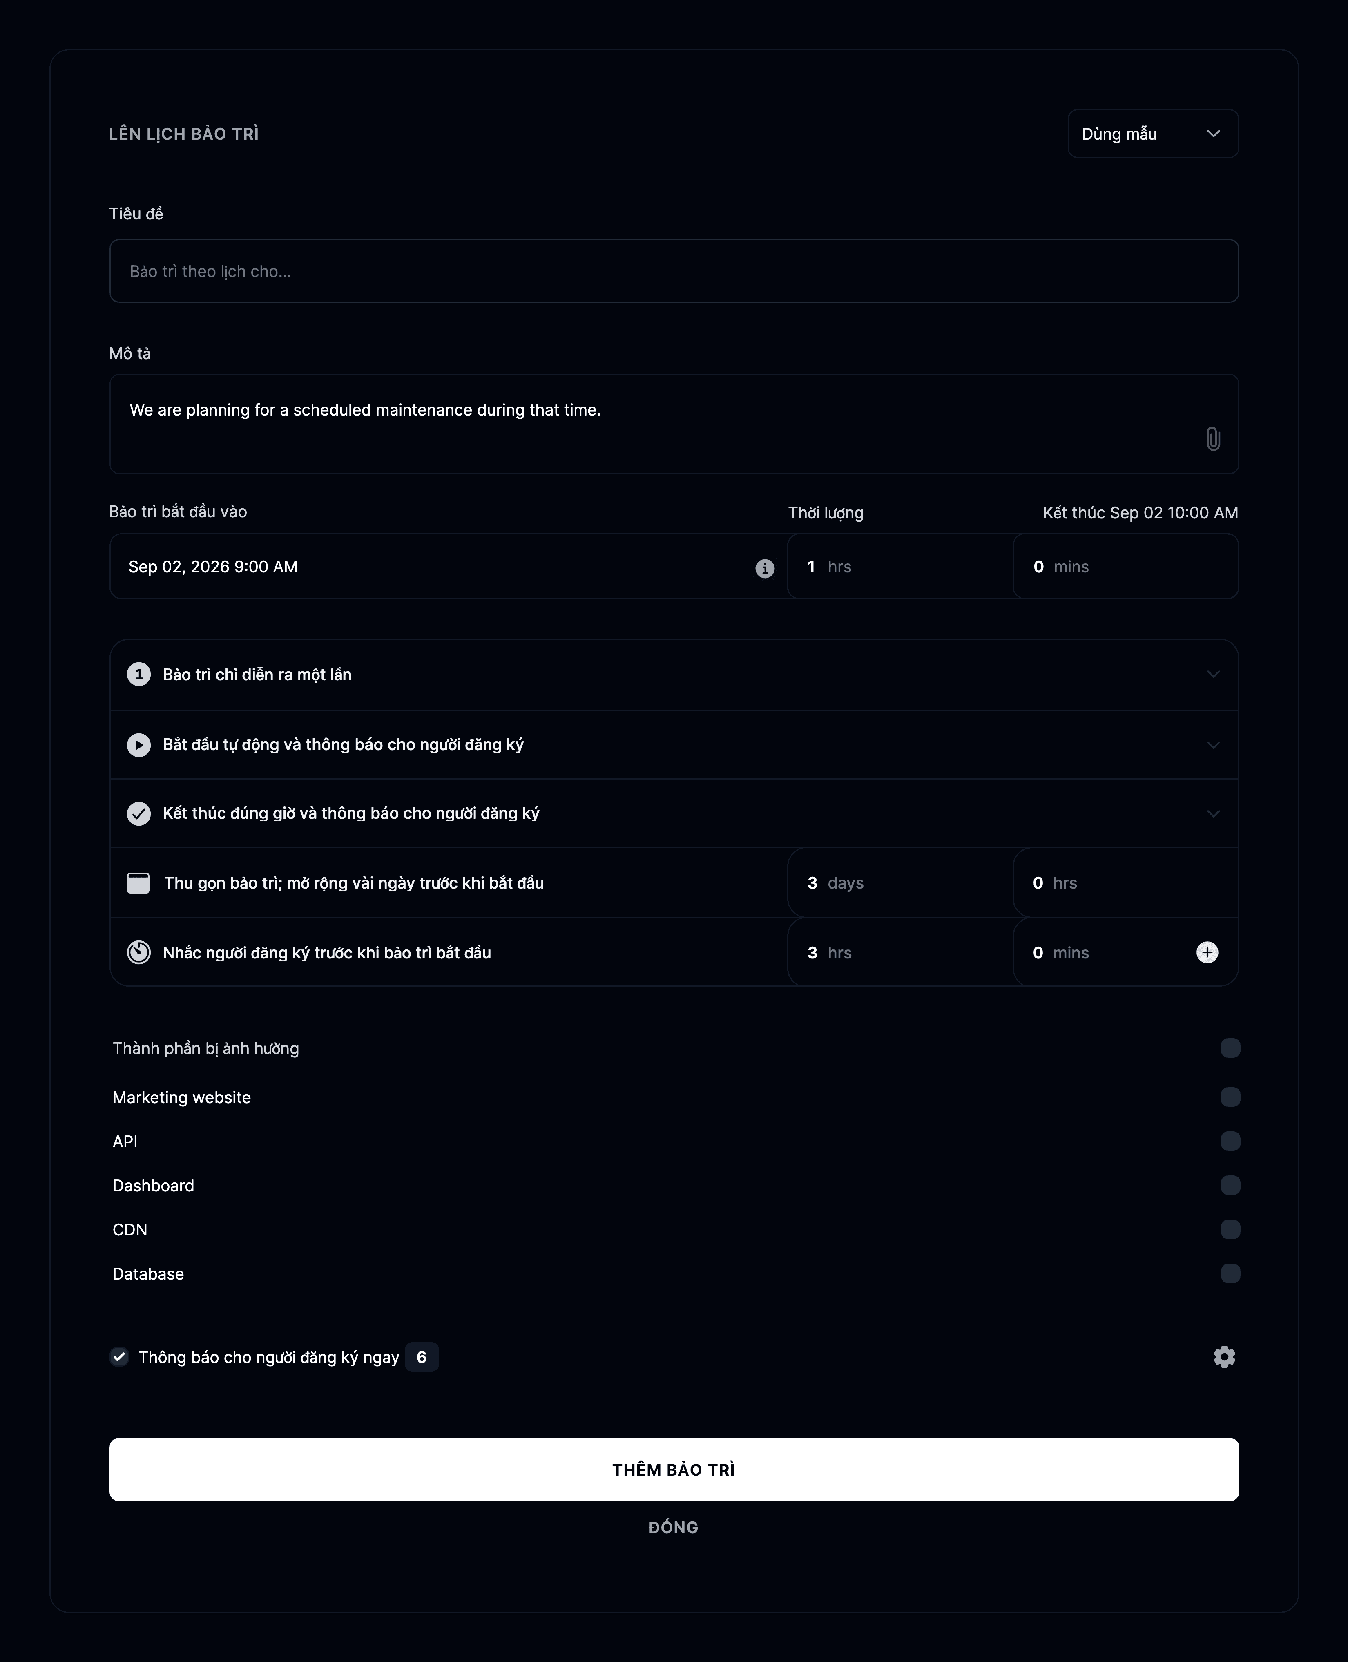Expand Bảo trì chỉ diễn ra một lần

[x=674, y=674]
